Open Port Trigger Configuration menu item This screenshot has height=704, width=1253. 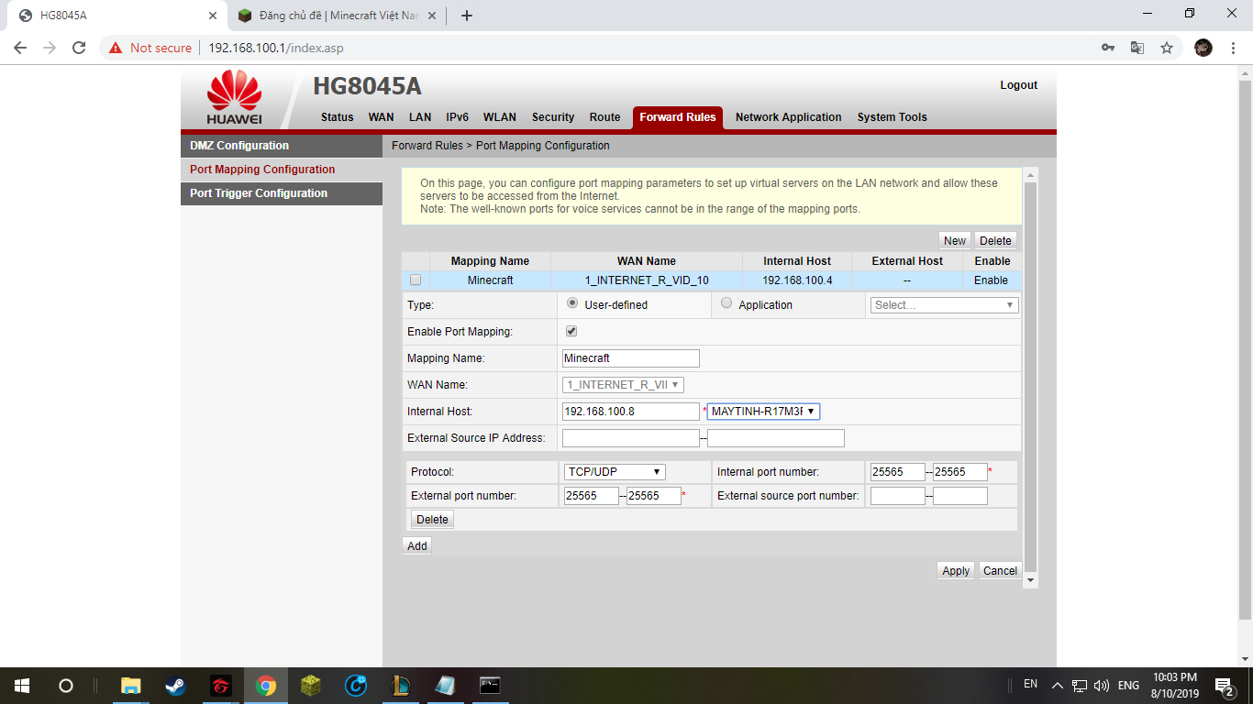(259, 193)
